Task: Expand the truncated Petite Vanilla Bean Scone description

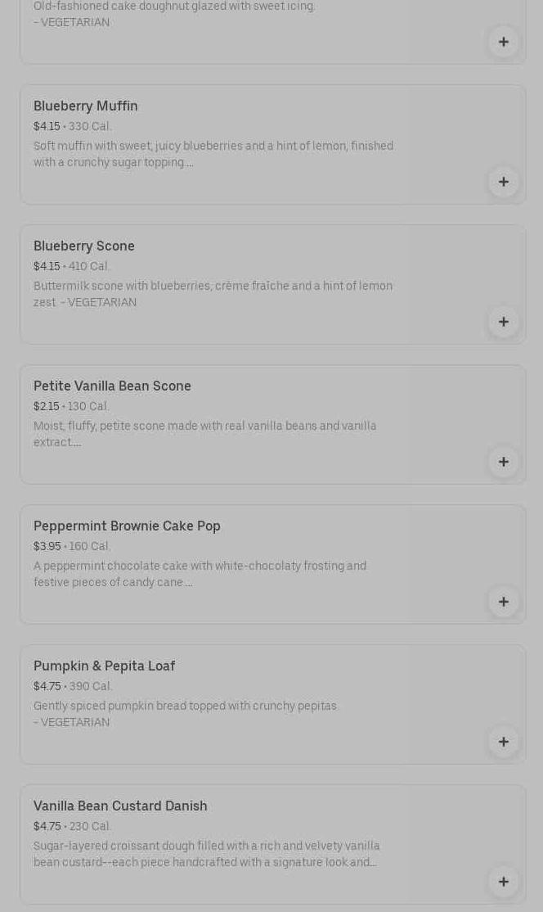Action: (x=77, y=443)
